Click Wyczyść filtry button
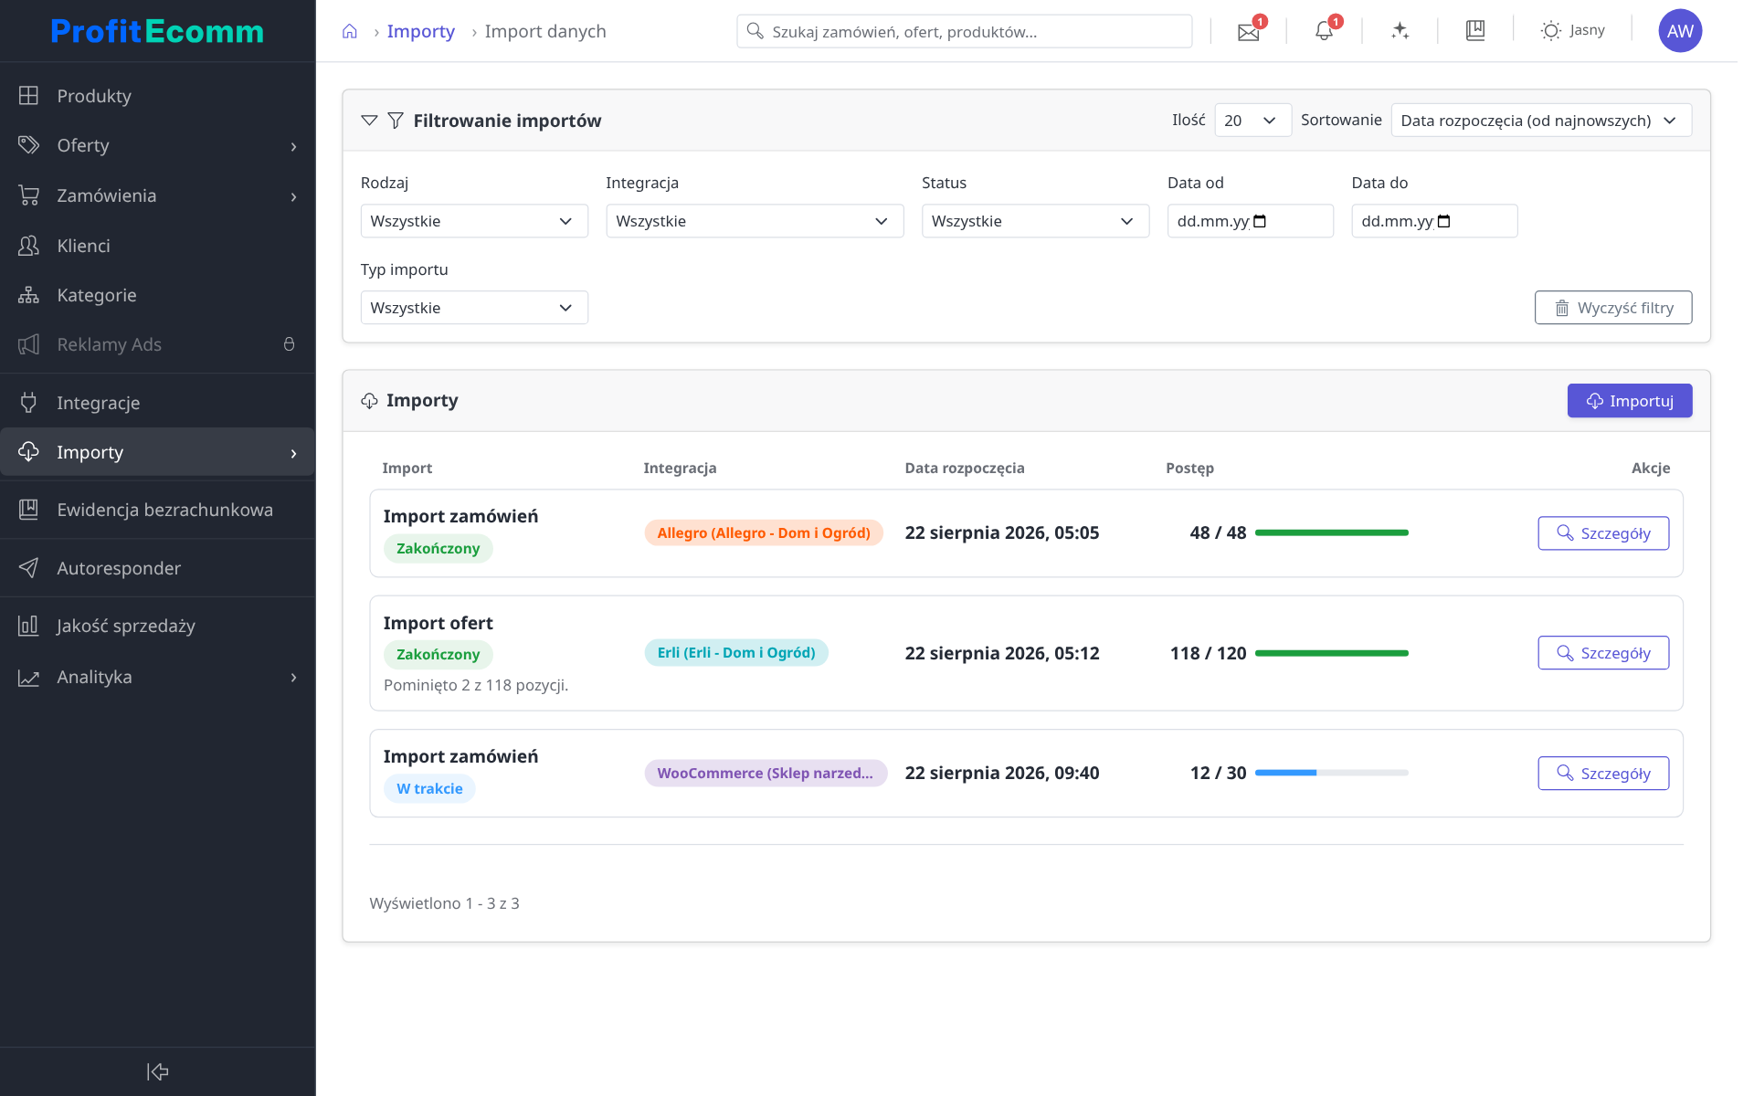The height and width of the screenshot is (1096, 1754). 1613,308
